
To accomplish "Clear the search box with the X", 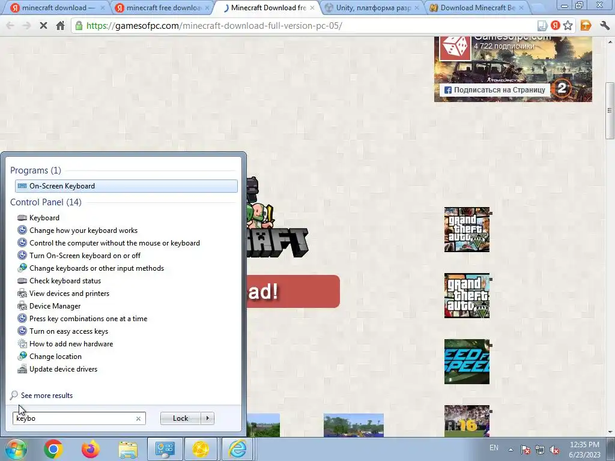I will [x=138, y=418].
